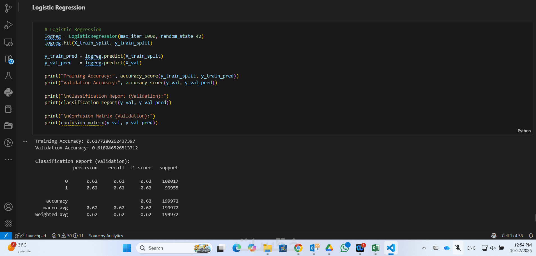This screenshot has width=536, height=256.
Task: Click the taskbar Search box
Action: (174, 248)
